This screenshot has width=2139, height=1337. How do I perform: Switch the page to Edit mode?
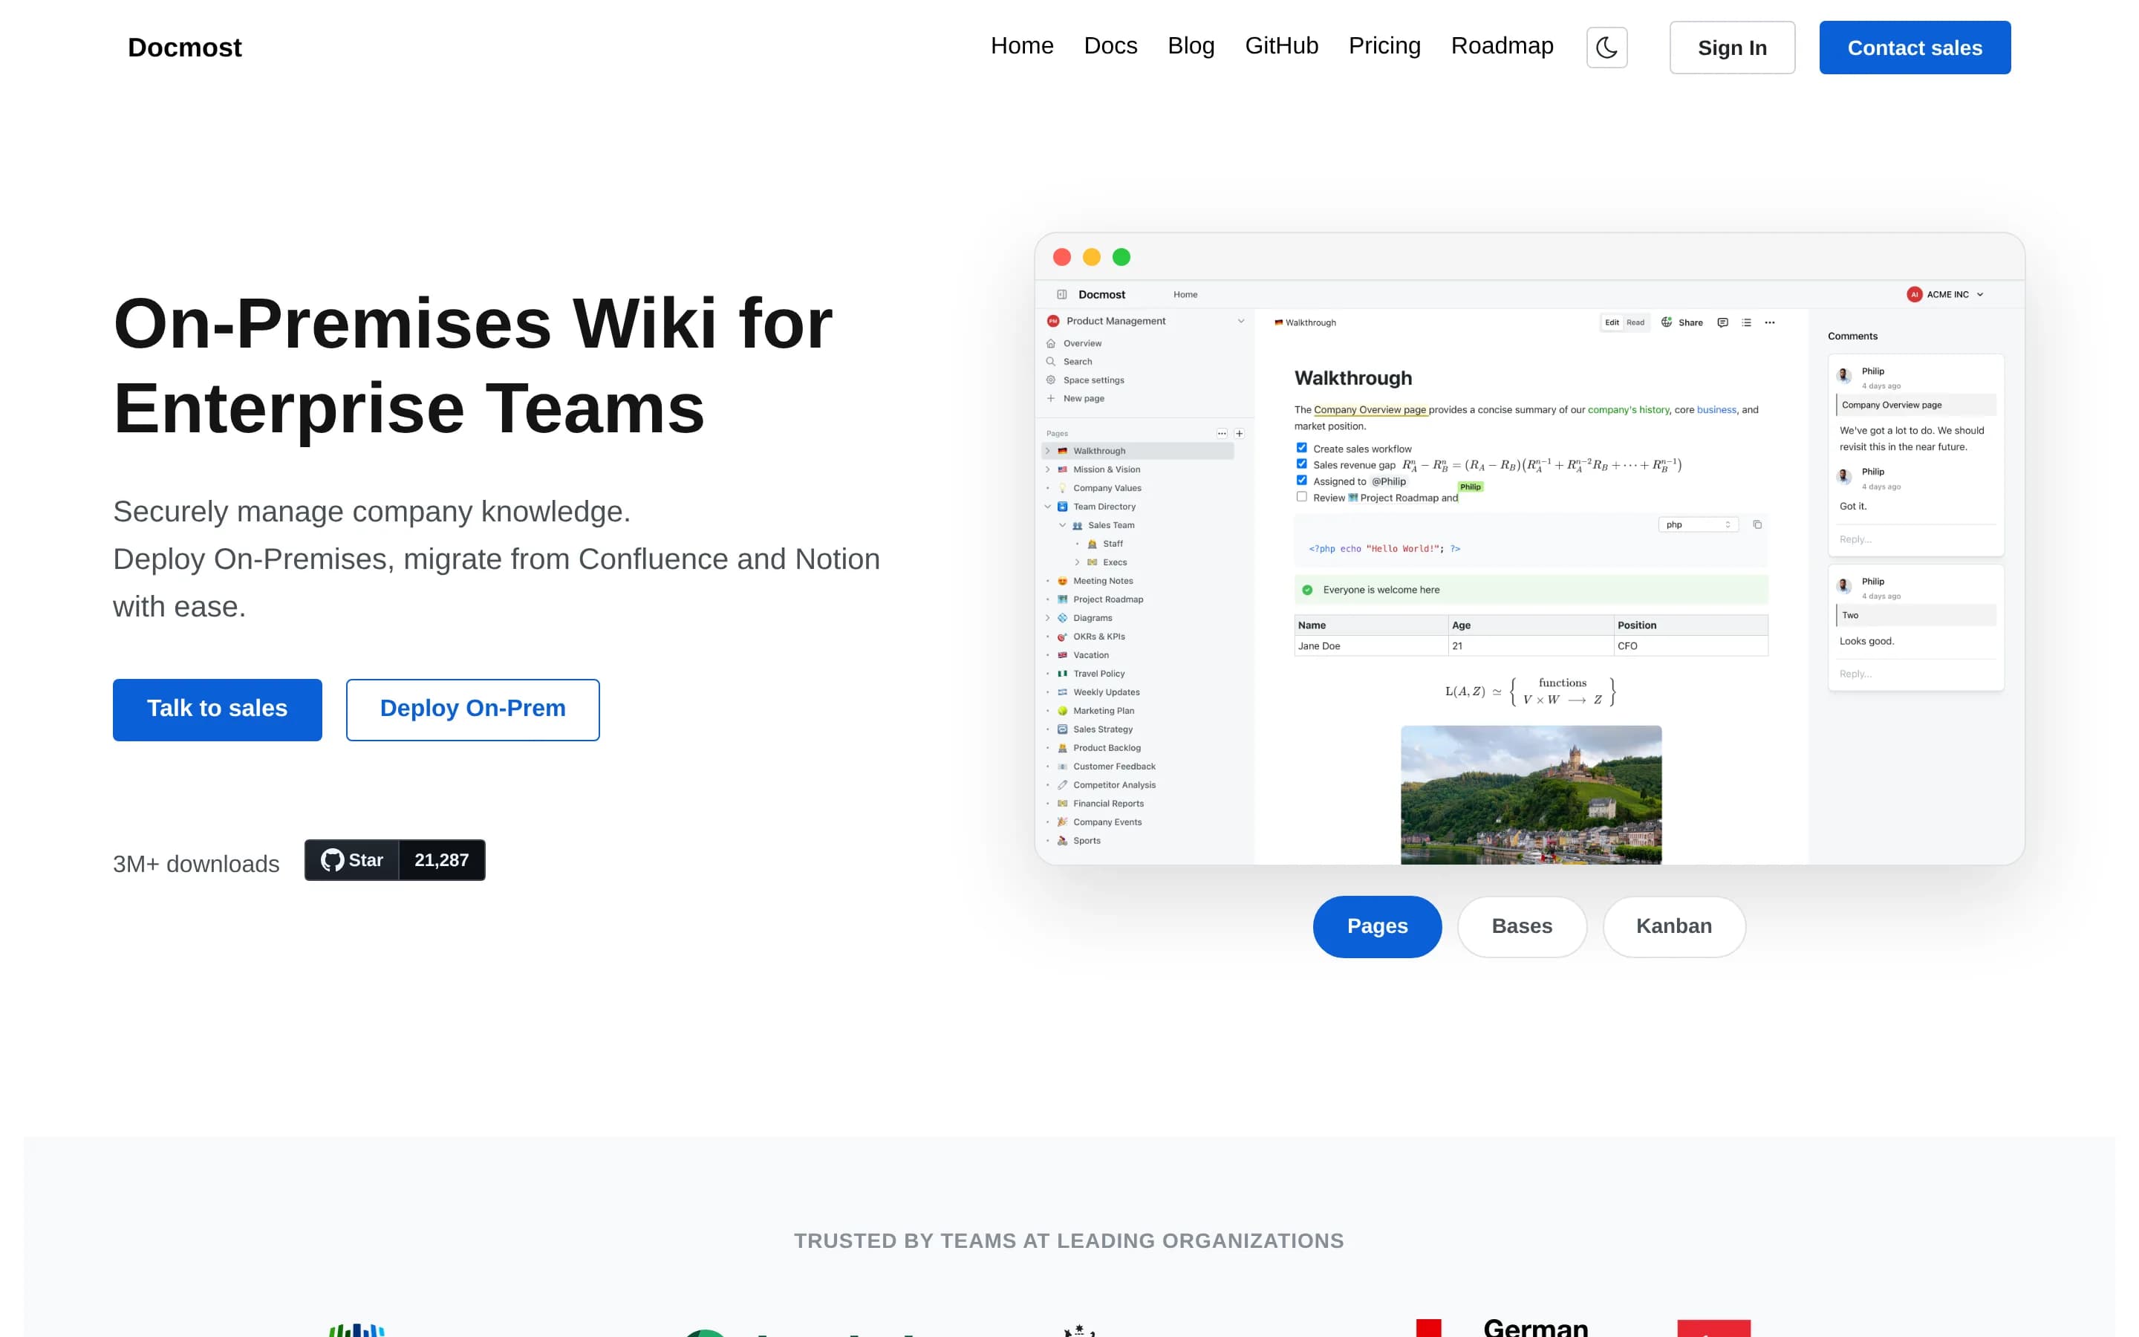[x=1612, y=323]
